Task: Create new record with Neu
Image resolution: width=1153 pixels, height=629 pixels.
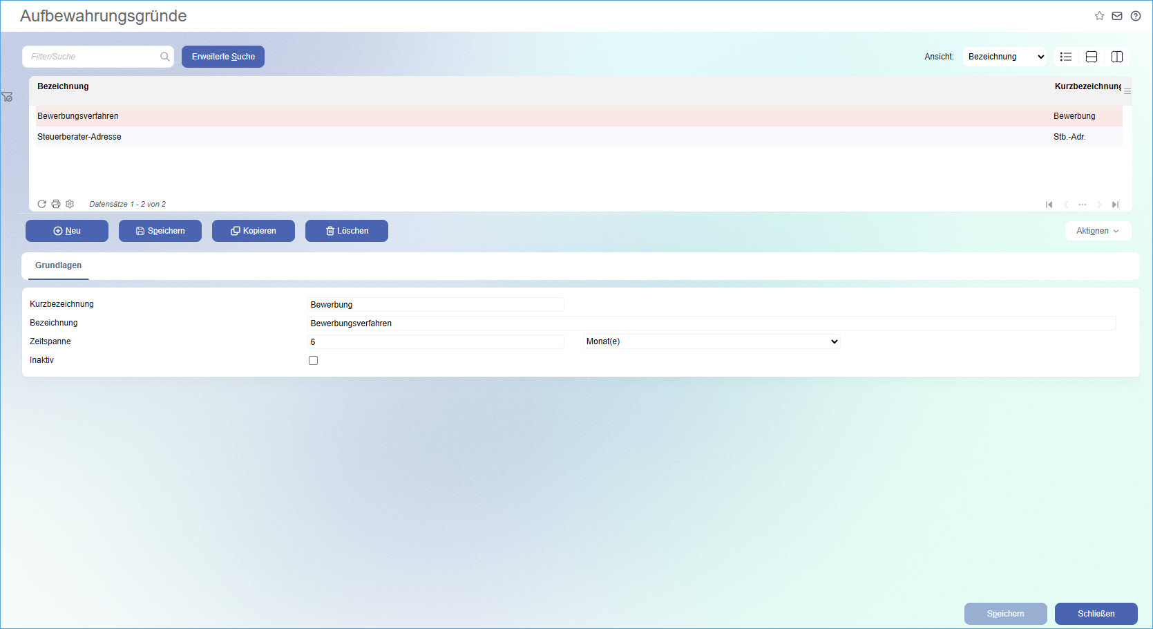Action: click(67, 231)
